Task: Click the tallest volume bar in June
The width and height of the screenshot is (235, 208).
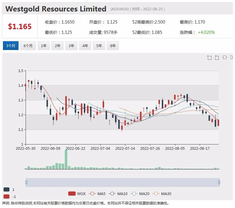Action: coord(66,159)
